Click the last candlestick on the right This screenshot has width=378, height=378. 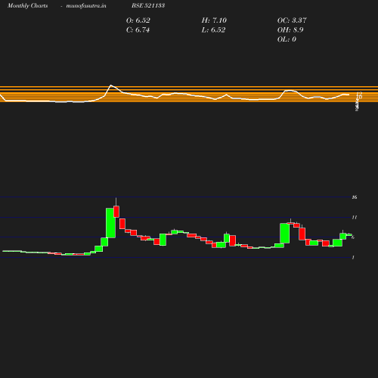[x=349, y=235]
